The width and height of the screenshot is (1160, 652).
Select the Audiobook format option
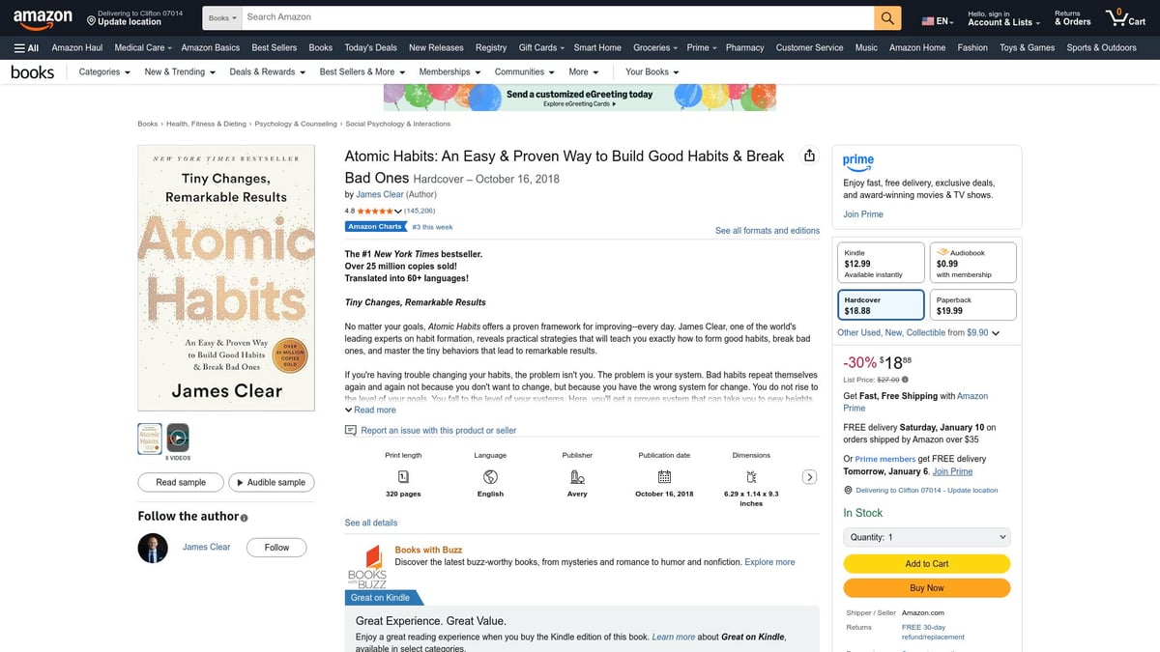[971, 261]
